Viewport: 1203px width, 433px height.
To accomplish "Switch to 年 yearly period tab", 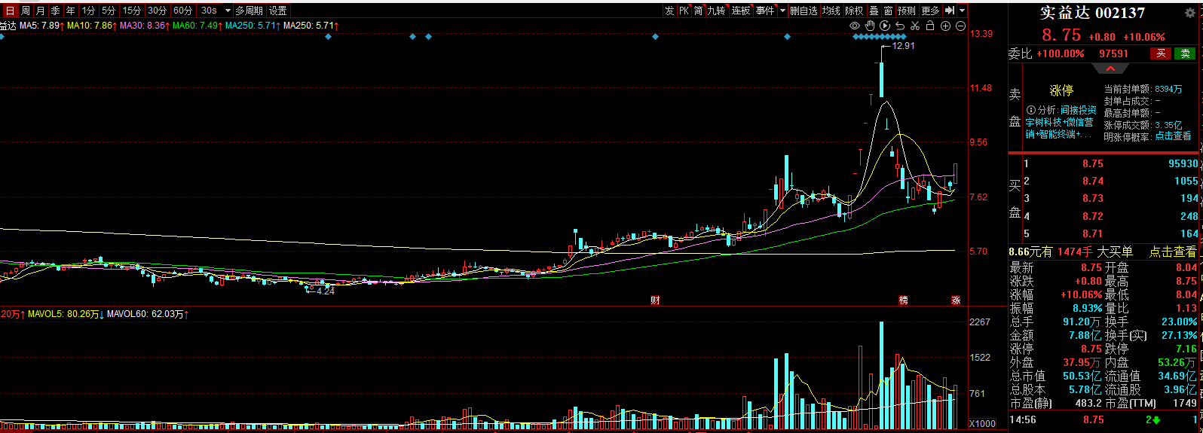I will click(71, 11).
